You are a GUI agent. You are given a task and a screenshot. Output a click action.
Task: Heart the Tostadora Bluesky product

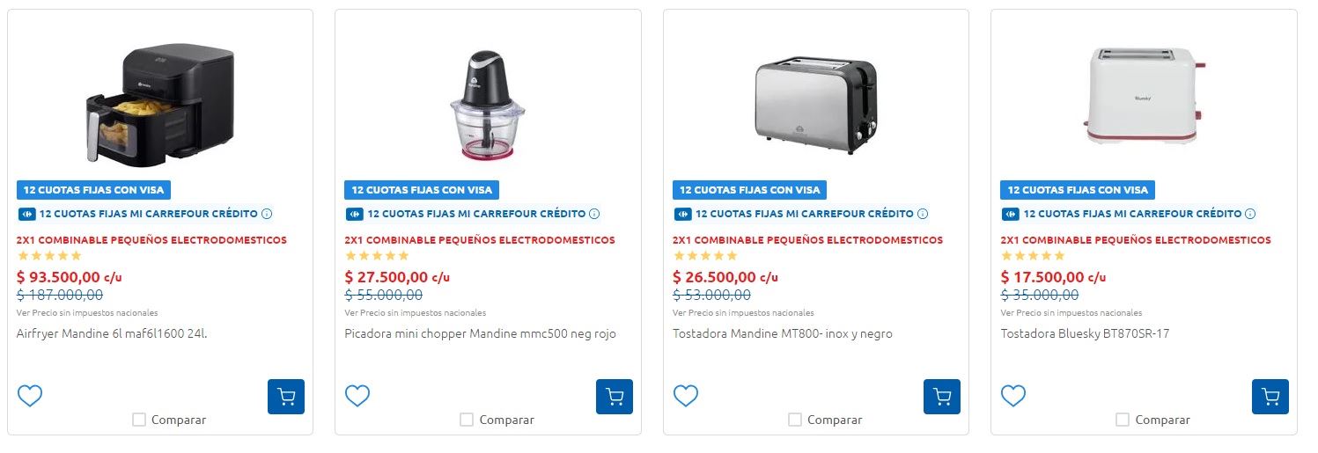1013,396
